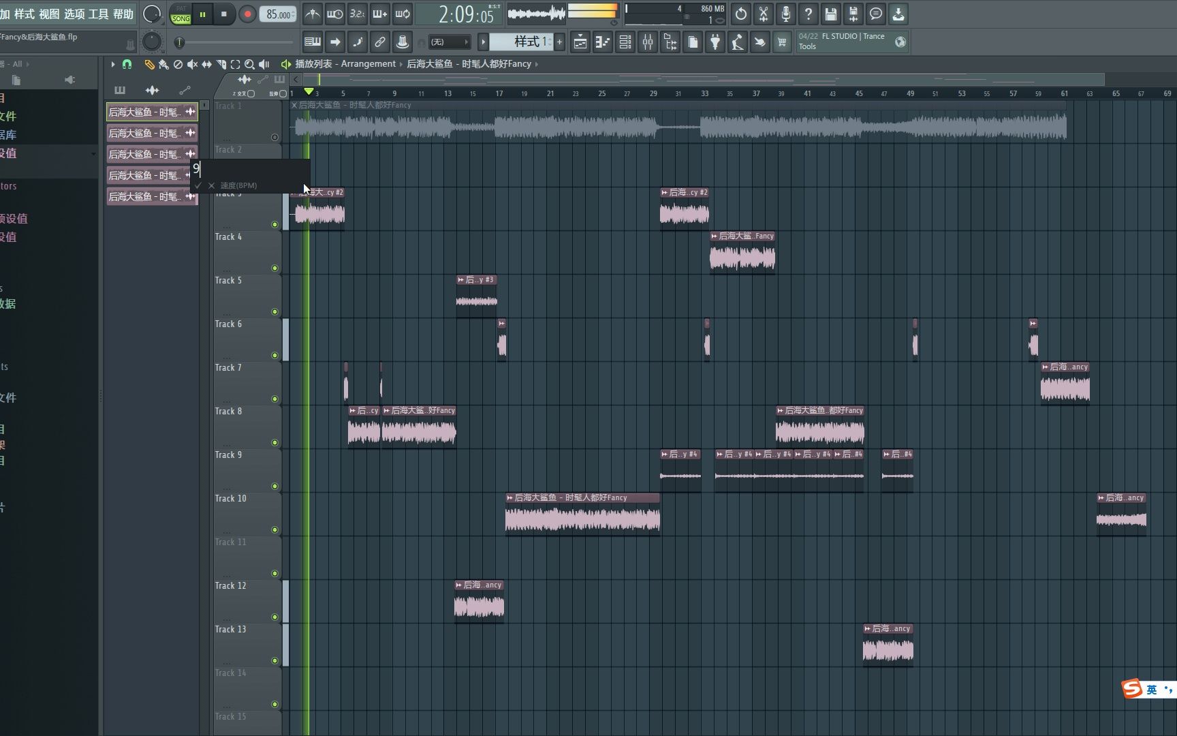Choose the Select tool in playlist toolbar

(235, 64)
